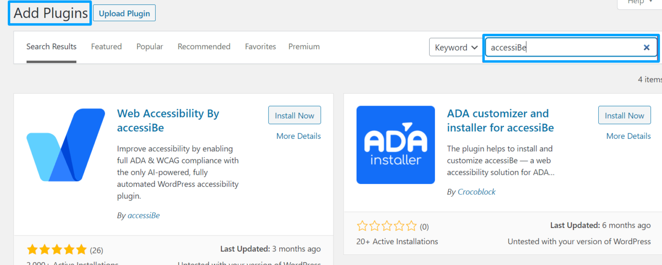The image size is (662, 265).
Task: Switch to the Popular tab
Action: 150,47
